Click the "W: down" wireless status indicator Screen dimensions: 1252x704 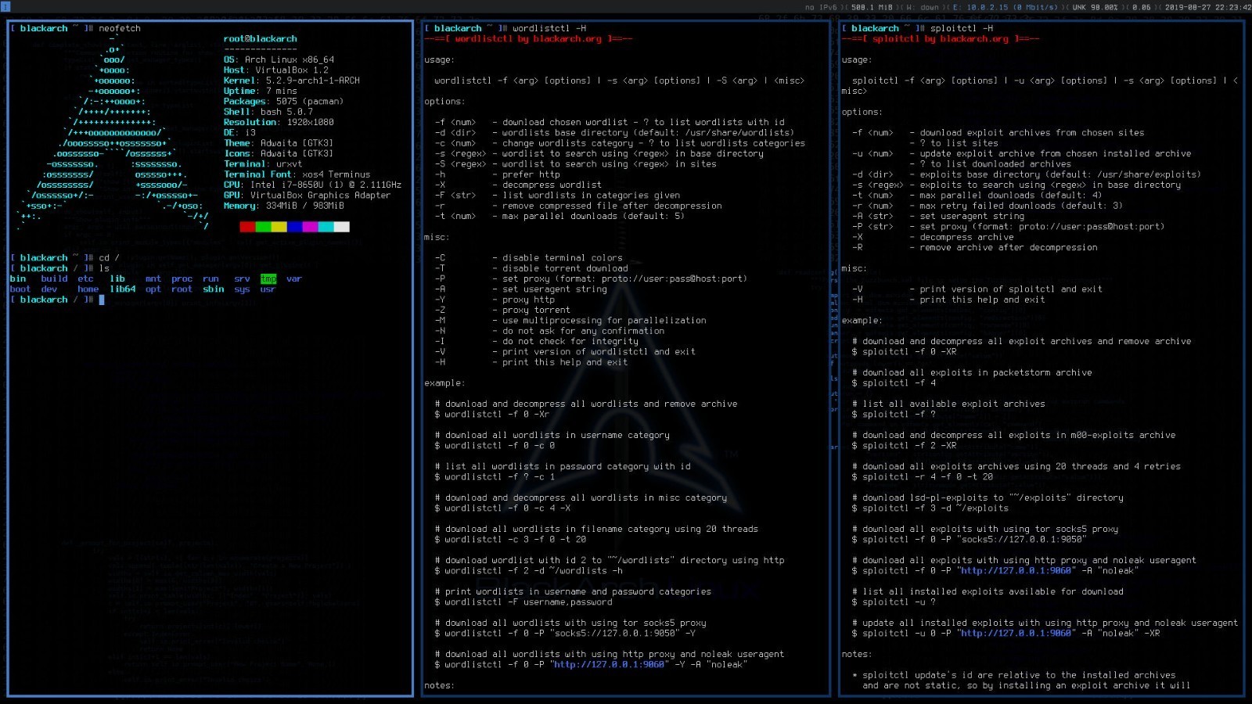(923, 7)
